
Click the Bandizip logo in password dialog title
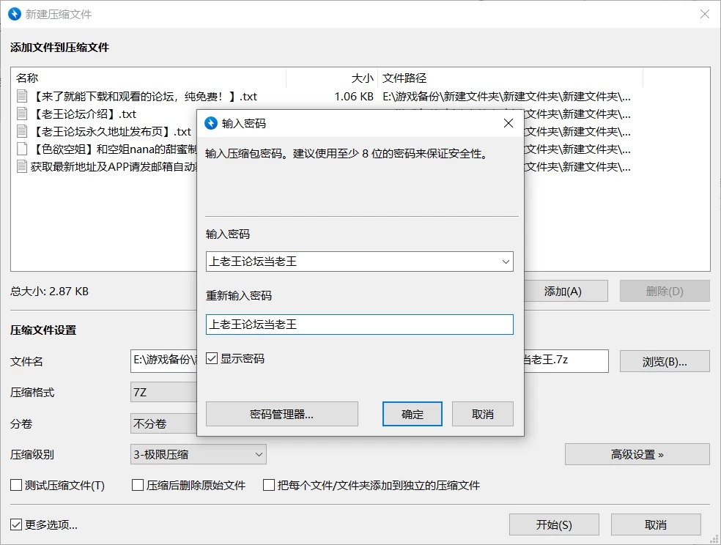tap(210, 123)
